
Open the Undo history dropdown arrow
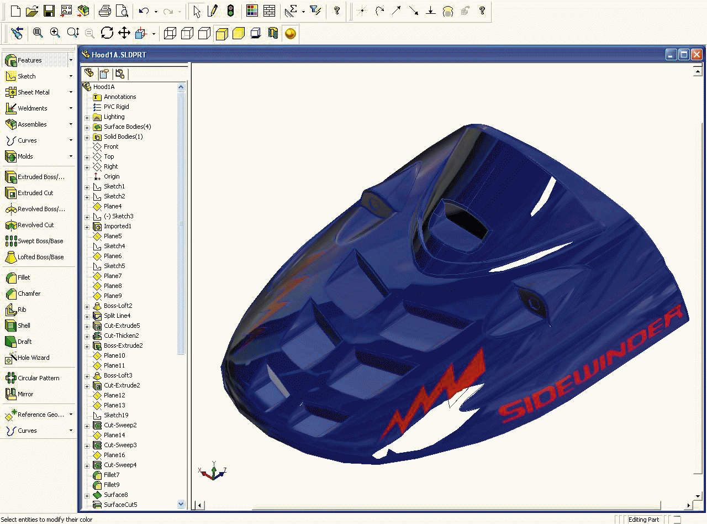tap(156, 11)
